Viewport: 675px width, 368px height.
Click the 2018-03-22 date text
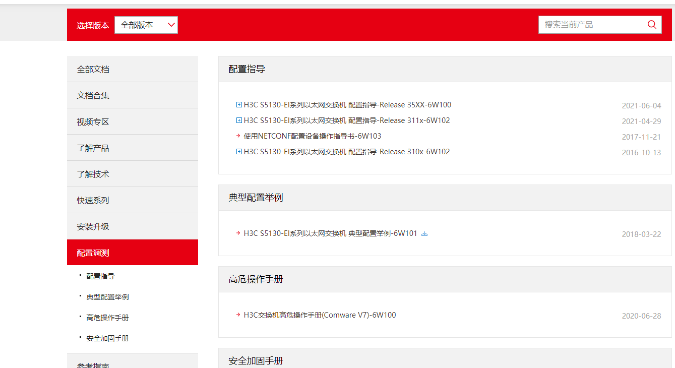click(x=641, y=234)
